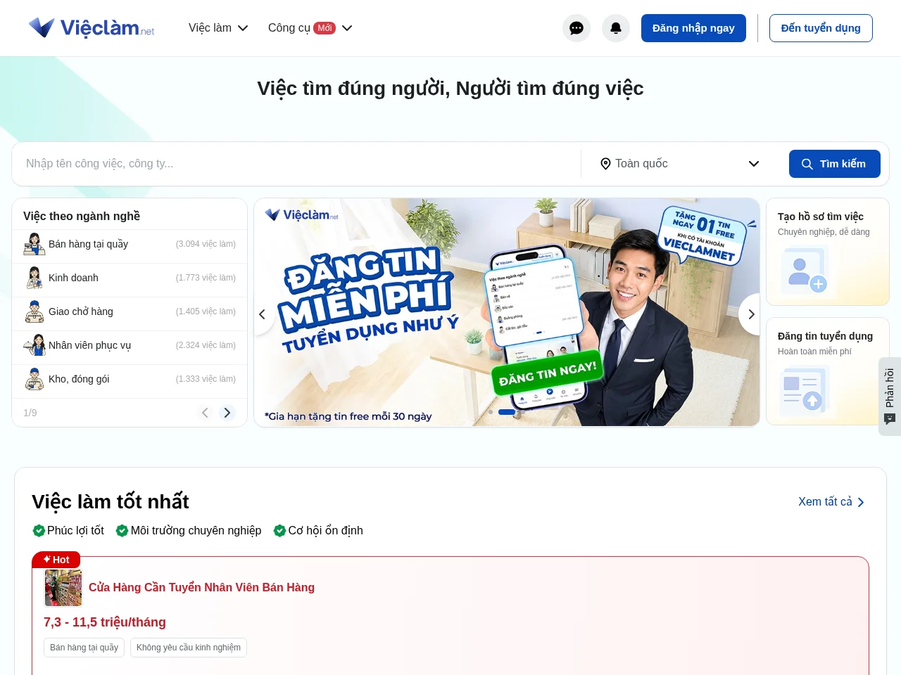
Task: Click the Kho, đóng gói category icon
Action: click(34, 379)
